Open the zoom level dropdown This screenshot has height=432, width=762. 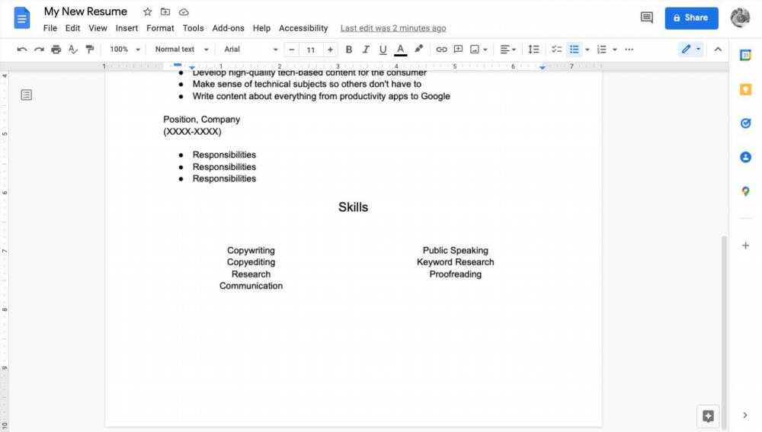125,50
